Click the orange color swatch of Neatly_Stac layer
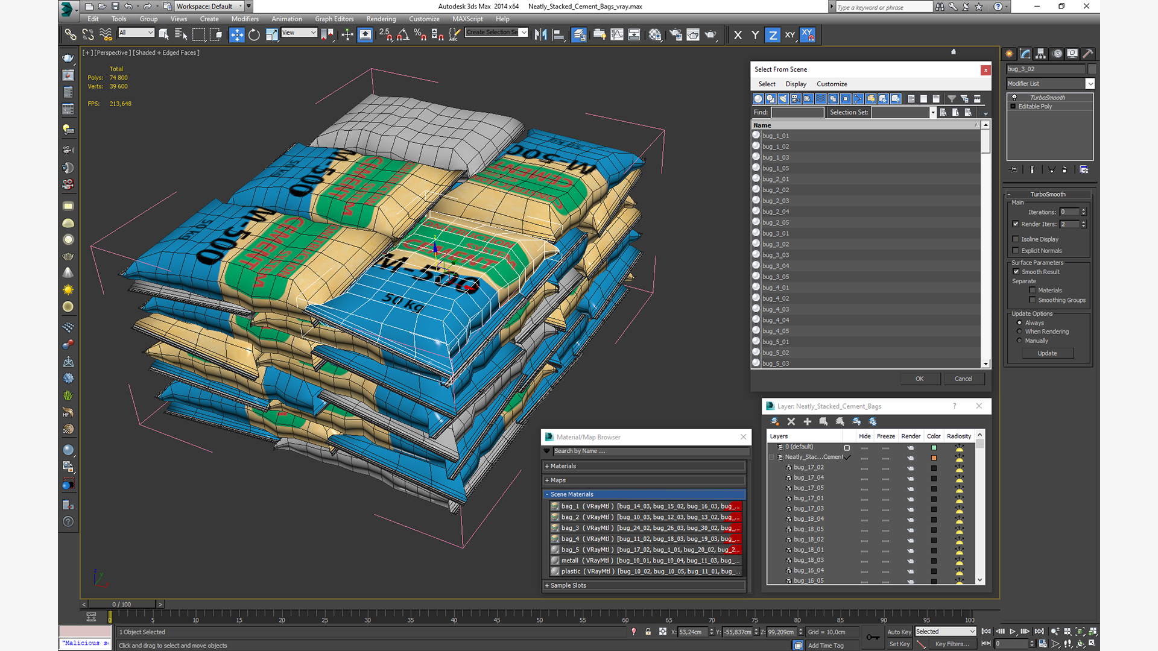 tap(934, 458)
